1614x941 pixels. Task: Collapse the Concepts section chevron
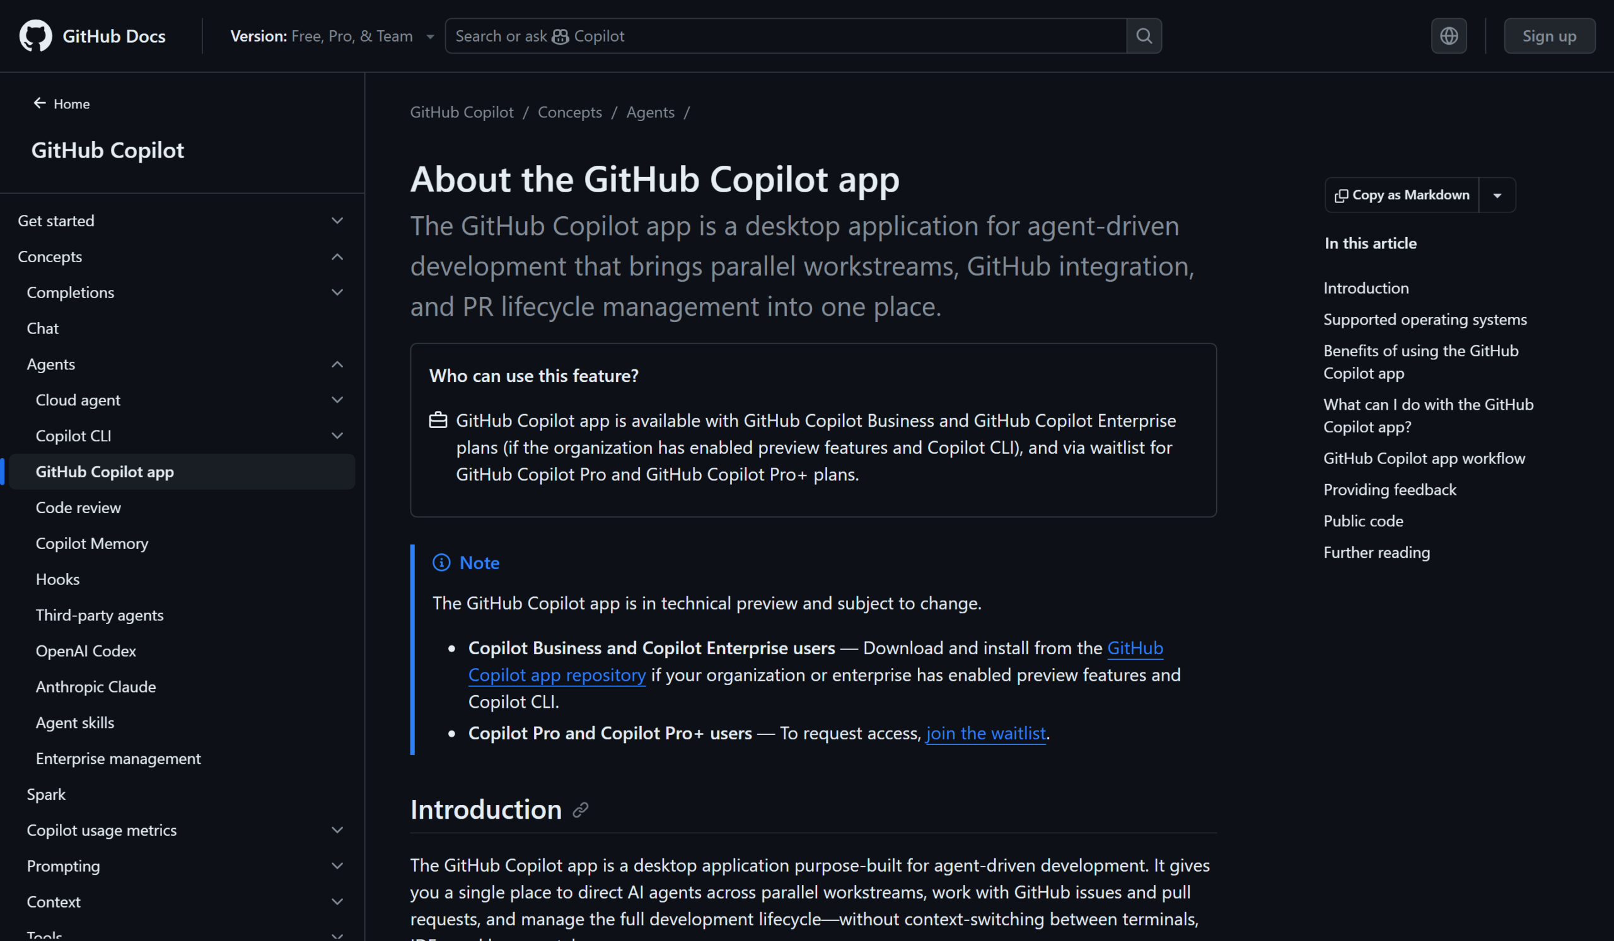(337, 257)
